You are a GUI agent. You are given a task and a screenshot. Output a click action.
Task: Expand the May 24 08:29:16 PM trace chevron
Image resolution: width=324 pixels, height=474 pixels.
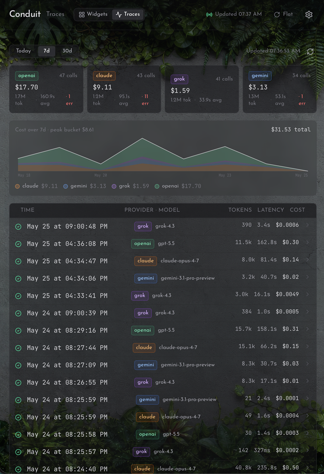click(308, 329)
